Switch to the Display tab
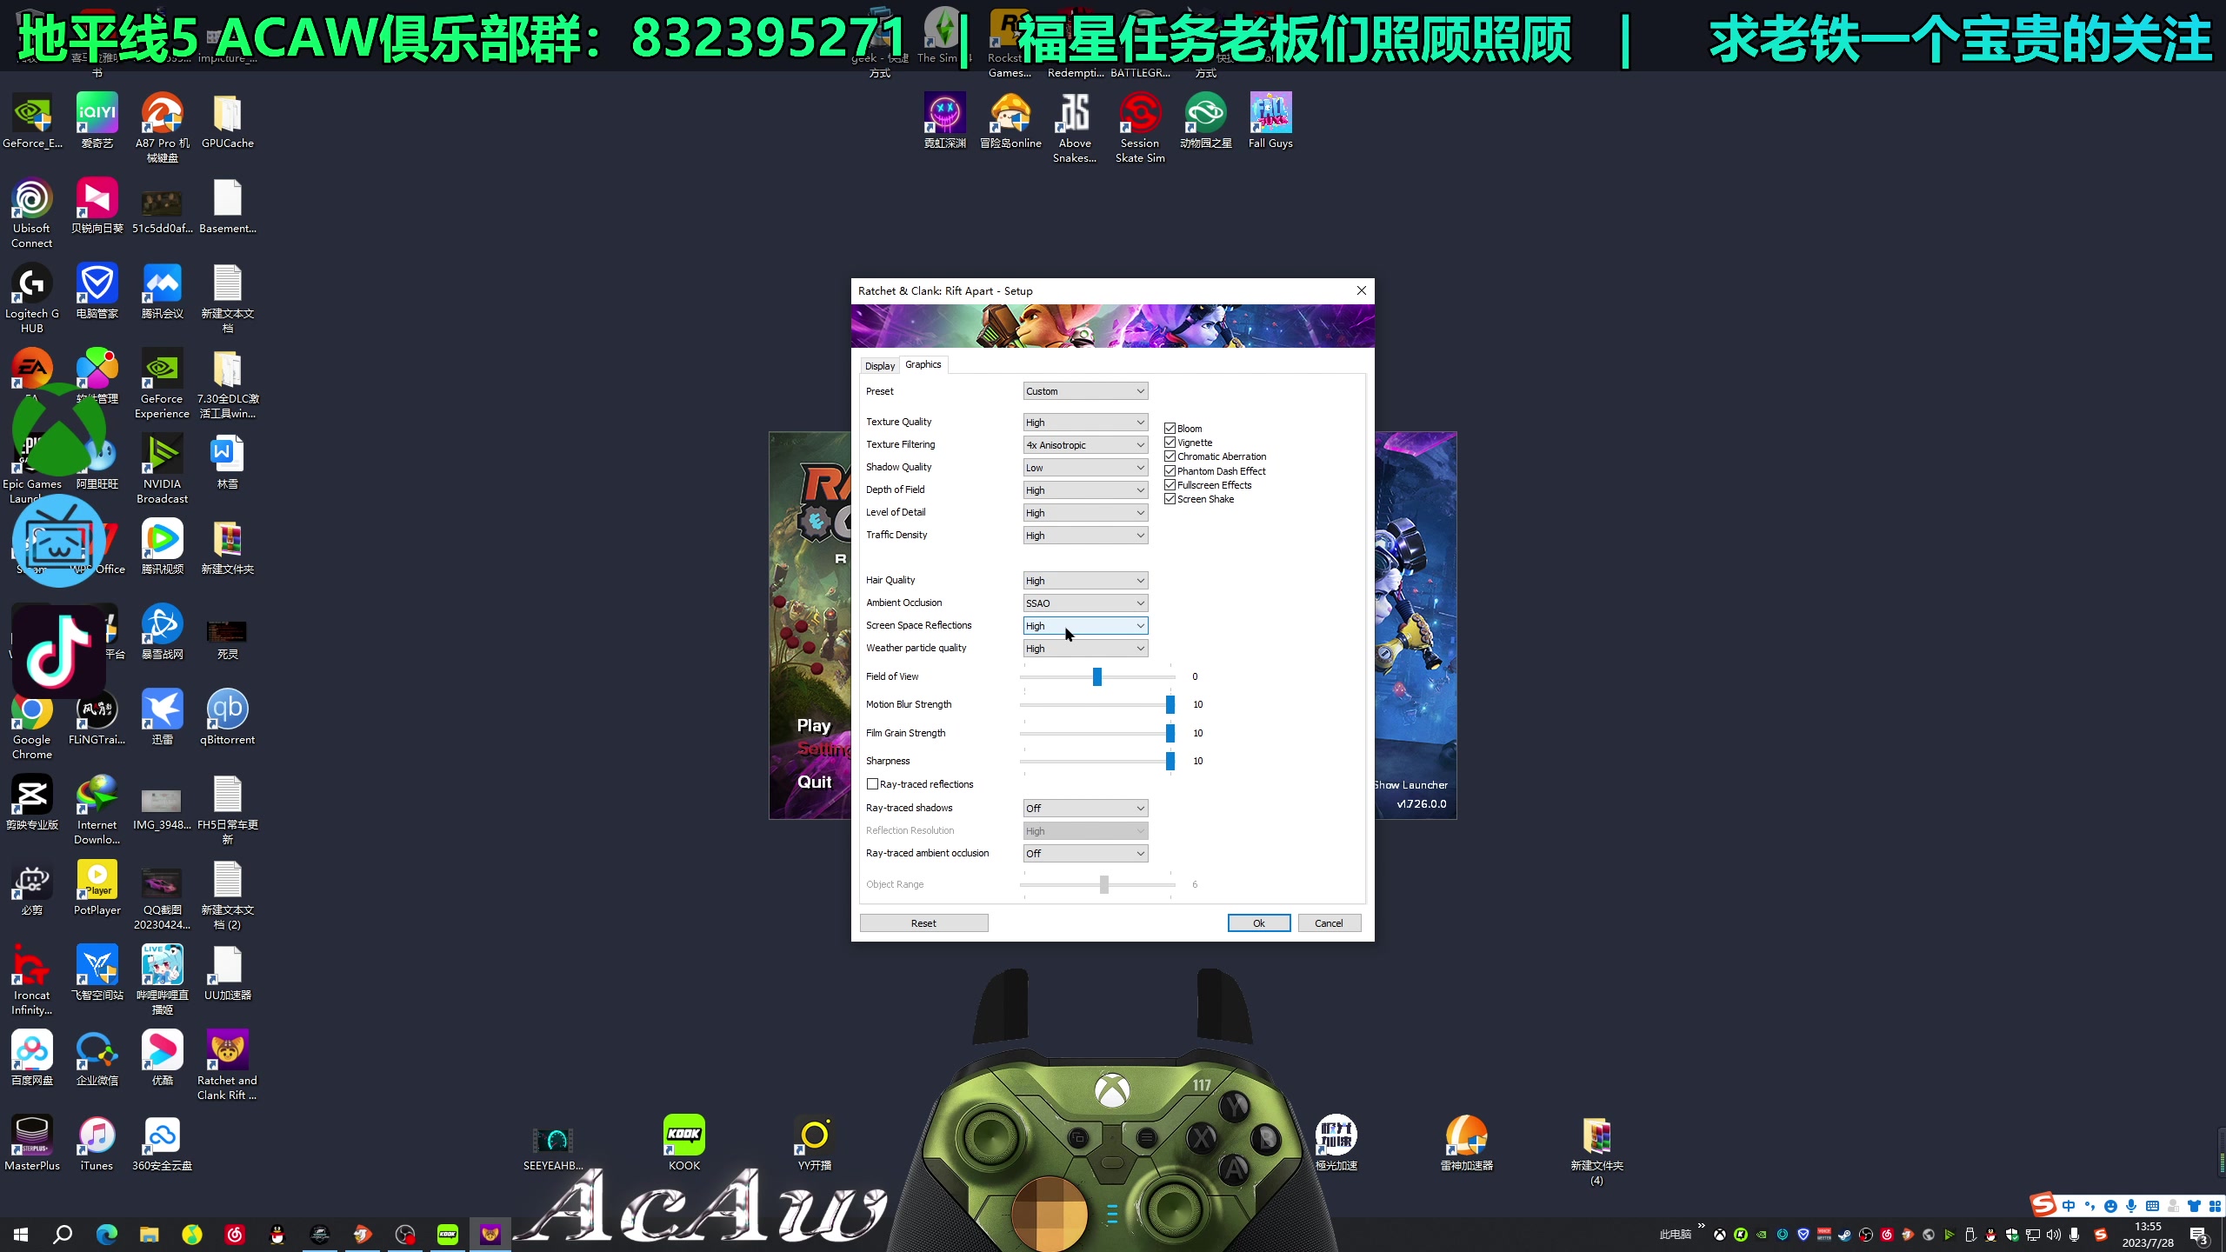This screenshot has width=2226, height=1252. pyautogui.click(x=879, y=366)
